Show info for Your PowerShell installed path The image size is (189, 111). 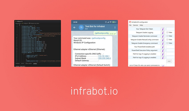pyautogui.click(x=163, y=47)
